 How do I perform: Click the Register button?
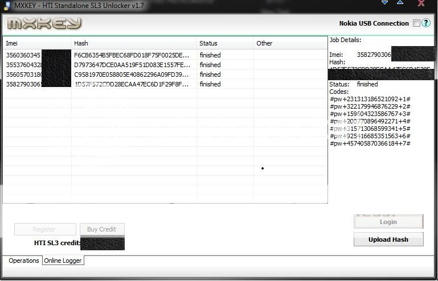[45, 229]
